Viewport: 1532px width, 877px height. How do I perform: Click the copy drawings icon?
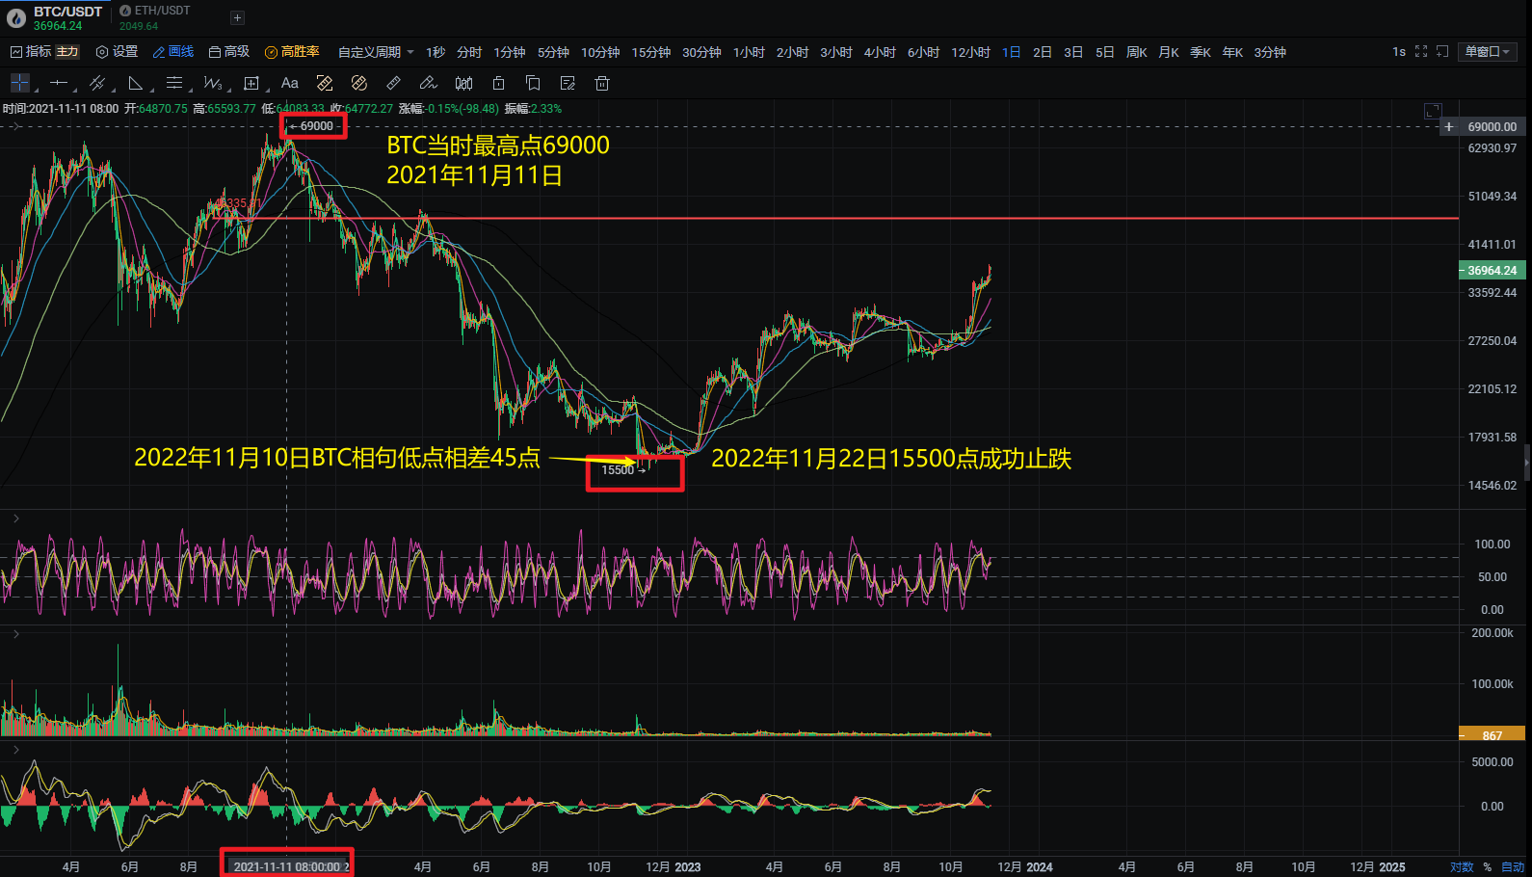(533, 83)
